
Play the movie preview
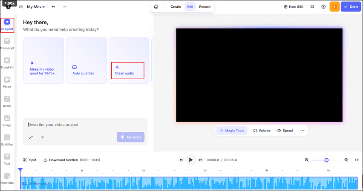[x=191, y=160]
